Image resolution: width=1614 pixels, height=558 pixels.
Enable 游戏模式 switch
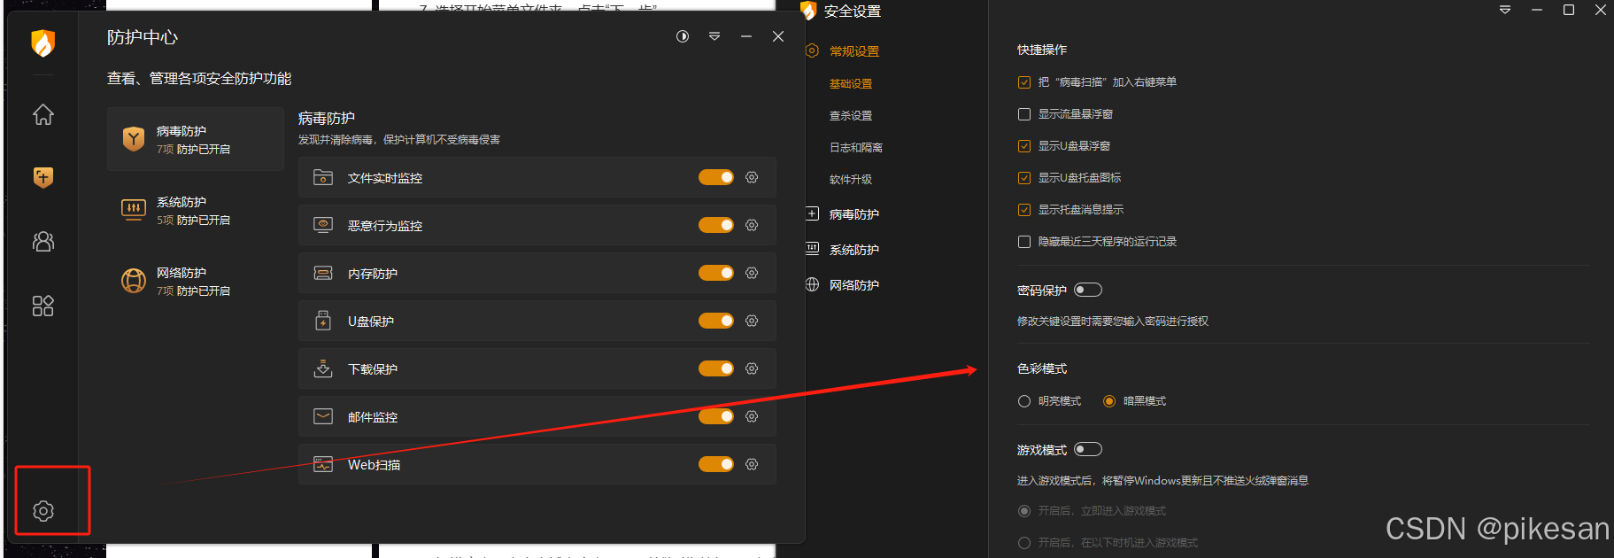[1088, 449]
